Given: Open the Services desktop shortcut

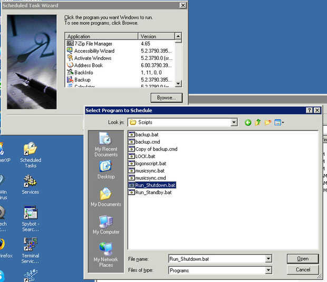Looking at the screenshot, I should (31, 185).
